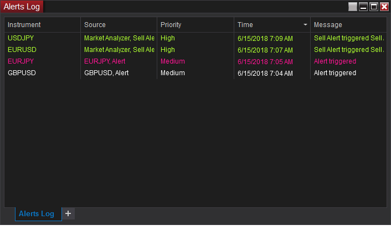Sort by Instrument column header
Screen dimensions: 391x230
tap(24, 25)
